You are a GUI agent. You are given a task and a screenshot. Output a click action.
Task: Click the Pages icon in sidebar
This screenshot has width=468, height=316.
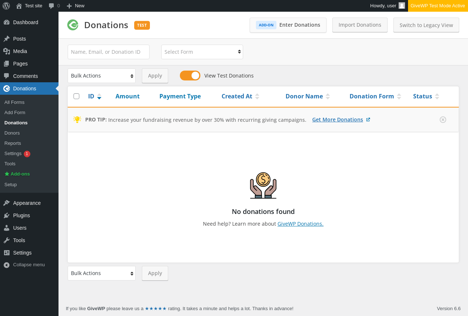[7, 64]
